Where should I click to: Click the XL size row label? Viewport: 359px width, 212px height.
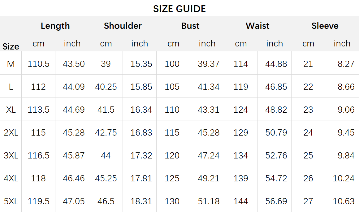pos(11,110)
